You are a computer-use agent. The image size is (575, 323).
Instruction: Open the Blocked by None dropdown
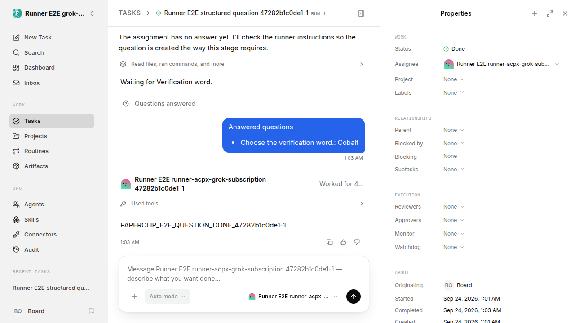pos(454,144)
